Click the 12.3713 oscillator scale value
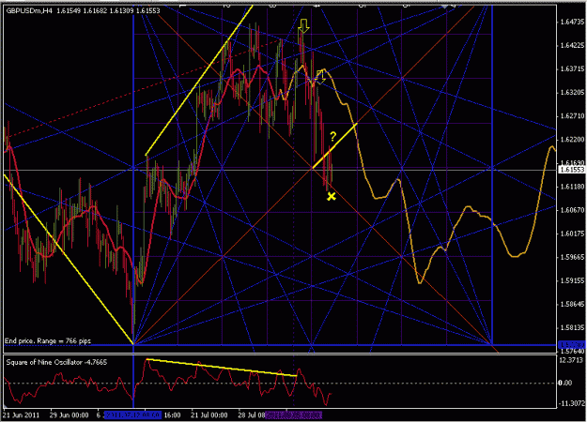This screenshot has height=422, width=587. [571, 360]
